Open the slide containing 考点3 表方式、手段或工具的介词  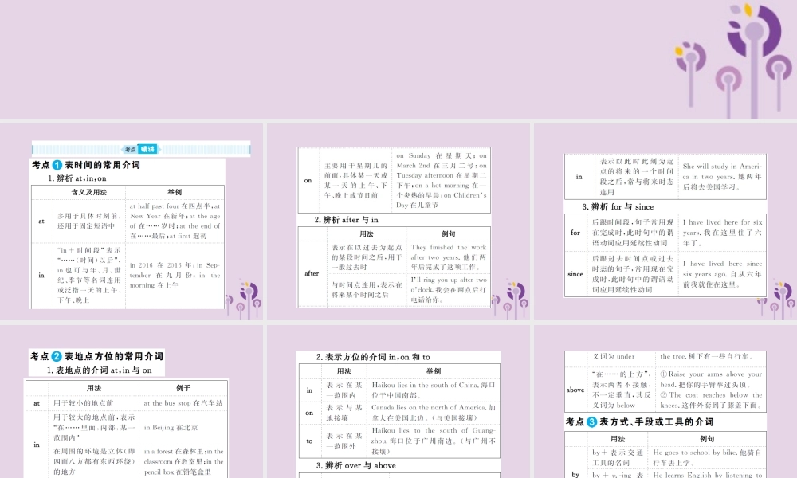(x=665, y=402)
